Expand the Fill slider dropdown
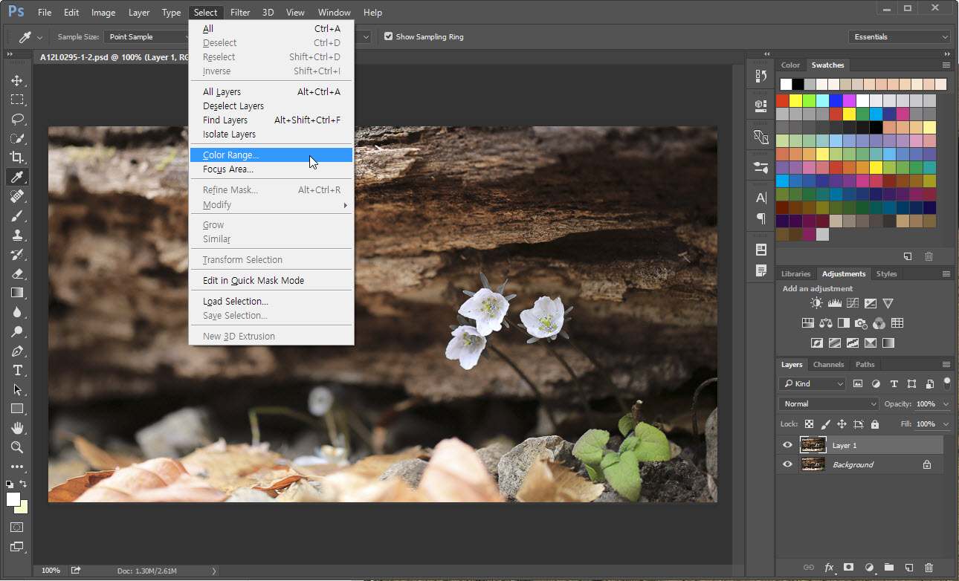The height and width of the screenshot is (581, 959). coord(946,424)
